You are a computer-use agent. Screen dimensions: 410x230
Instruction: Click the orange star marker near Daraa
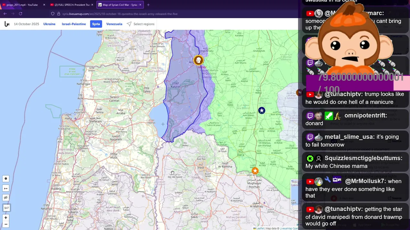click(255, 171)
